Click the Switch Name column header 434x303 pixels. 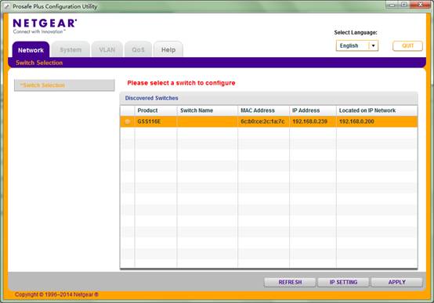click(x=208, y=110)
